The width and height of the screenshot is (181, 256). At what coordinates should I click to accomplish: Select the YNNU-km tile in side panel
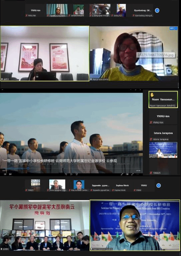point(163,117)
